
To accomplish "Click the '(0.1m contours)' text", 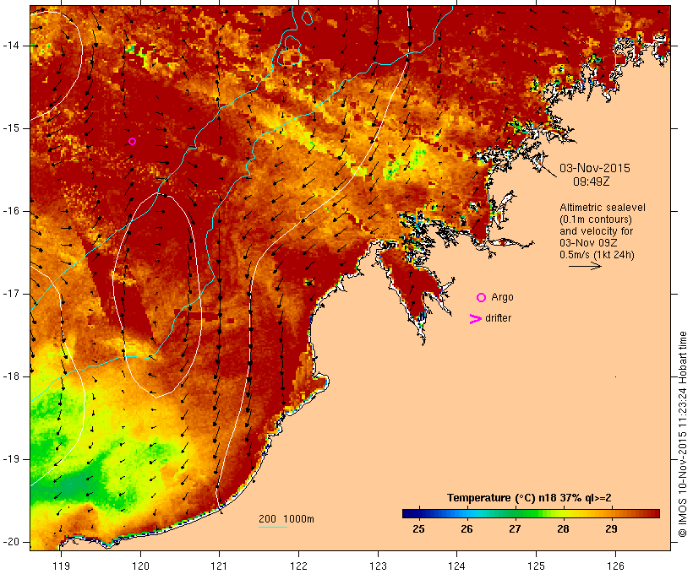I will pyautogui.click(x=596, y=219).
